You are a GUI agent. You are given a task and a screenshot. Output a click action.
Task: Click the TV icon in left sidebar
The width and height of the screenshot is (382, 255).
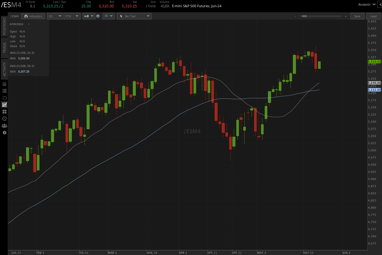[4, 98]
